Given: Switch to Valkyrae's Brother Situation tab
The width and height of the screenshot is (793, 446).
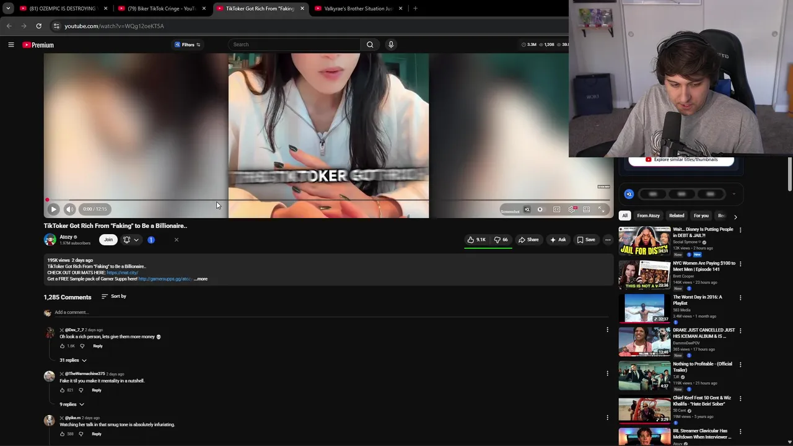Looking at the screenshot, I should click(358, 9).
